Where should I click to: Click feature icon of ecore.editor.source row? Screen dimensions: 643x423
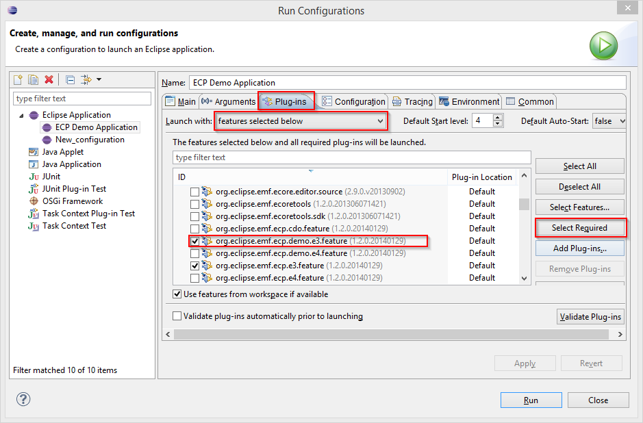(x=207, y=192)
